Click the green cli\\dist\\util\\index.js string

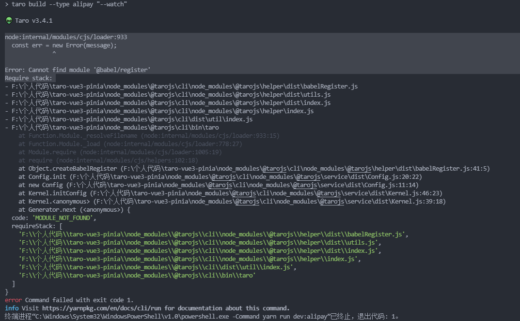tap(156, 267)
